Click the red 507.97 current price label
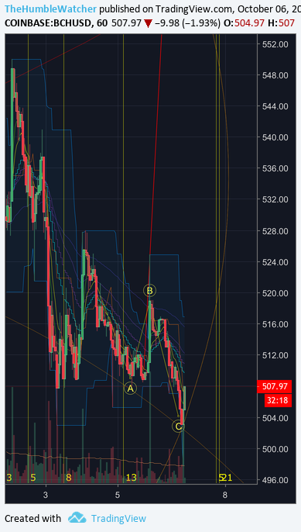The width and height of the screenshot is (301, 532). (275, 386)
